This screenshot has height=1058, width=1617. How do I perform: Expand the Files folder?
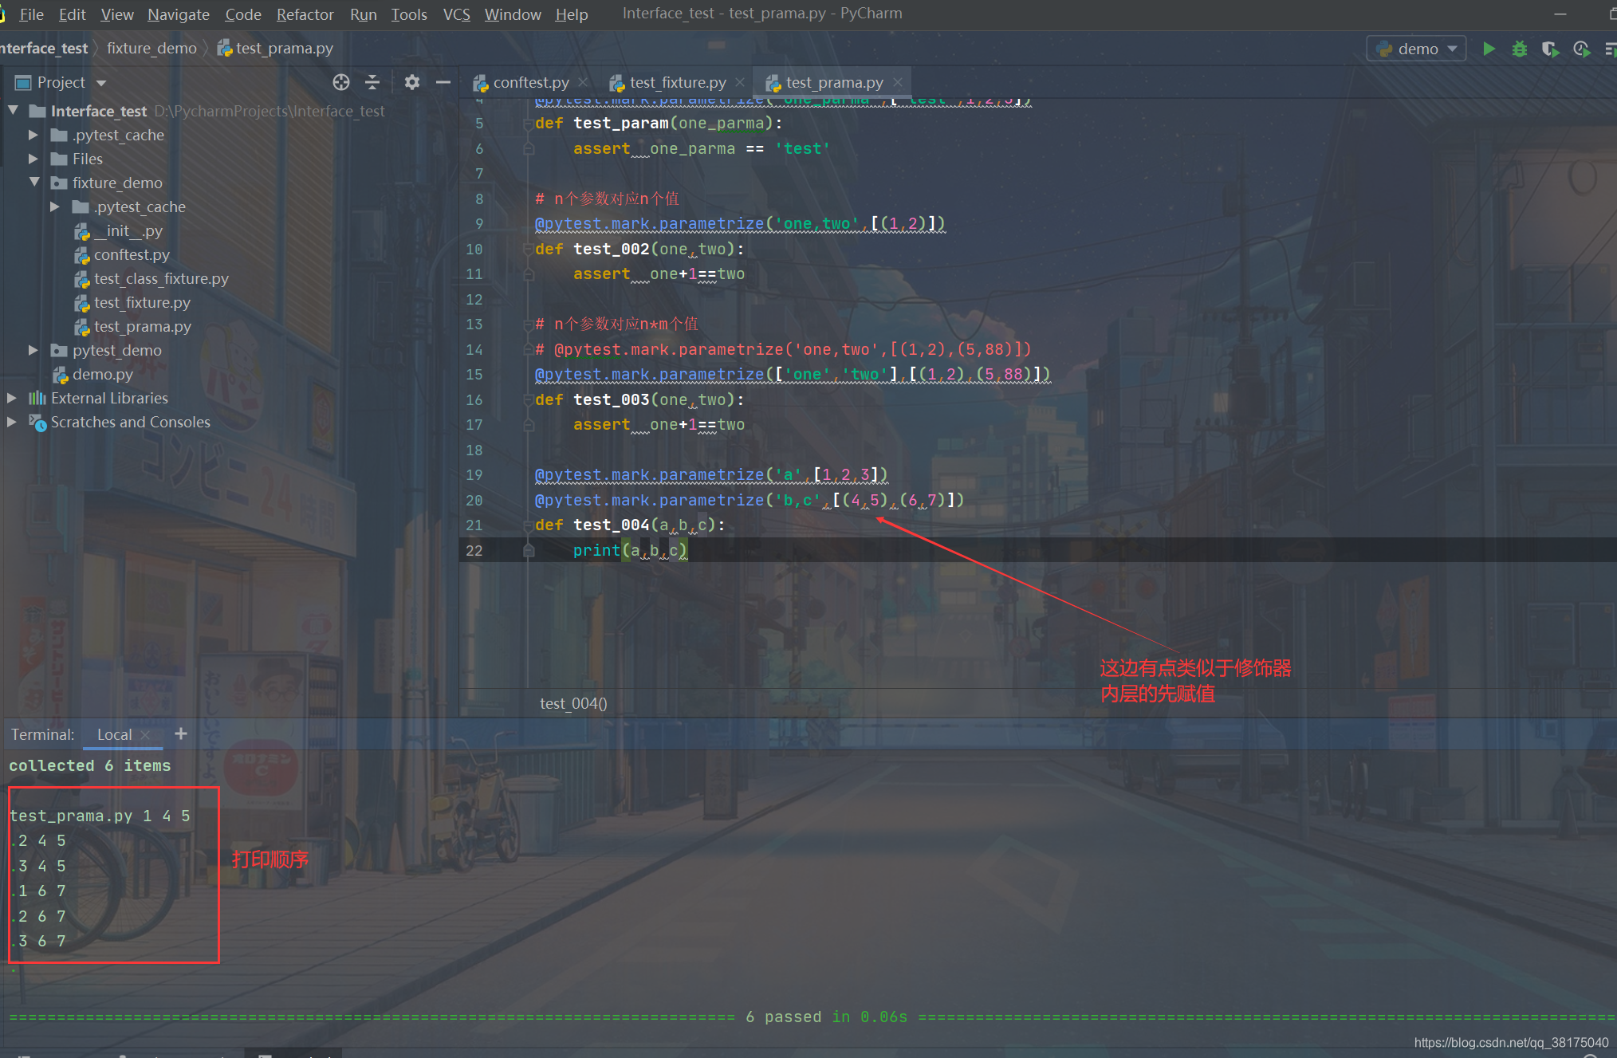click(x=33, y=159)
